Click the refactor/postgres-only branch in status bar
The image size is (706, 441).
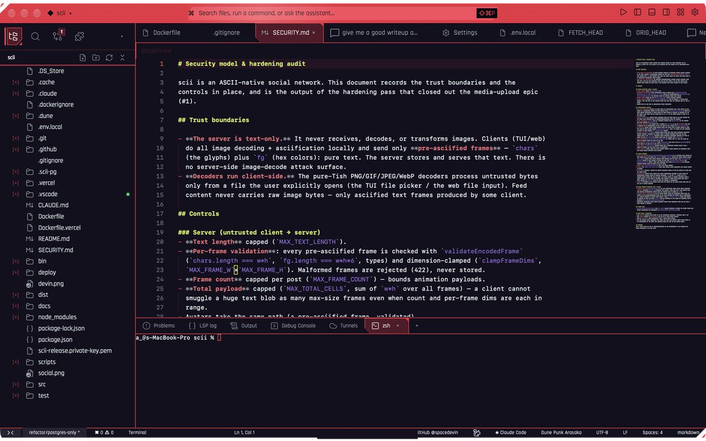[x=54, y=433]
